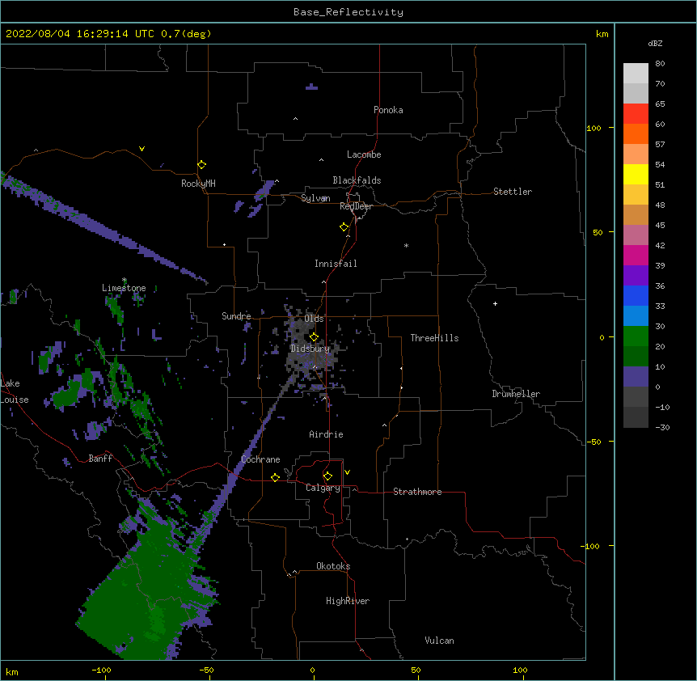
Task: Click the white asterisk marker east of Innisfail
Action: (406, 245)
